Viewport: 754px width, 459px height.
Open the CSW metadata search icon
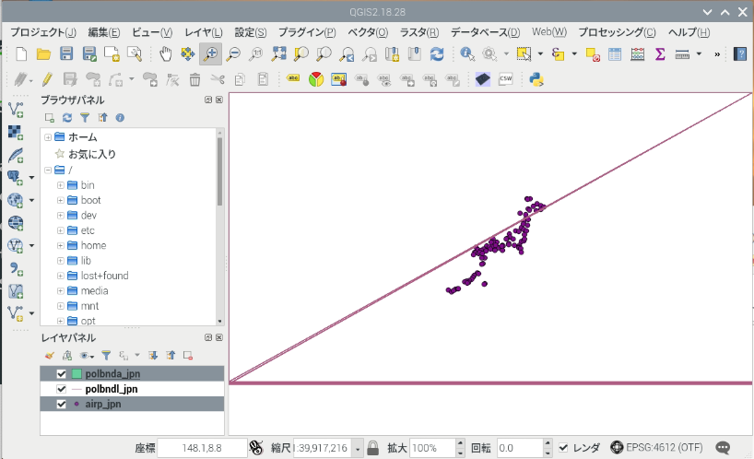505,79
